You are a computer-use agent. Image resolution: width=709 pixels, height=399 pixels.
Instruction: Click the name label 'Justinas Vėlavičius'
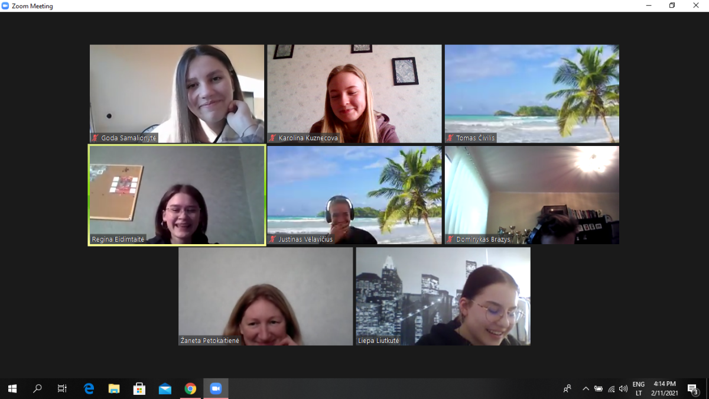pyautogui.click(x=306, y=239)
